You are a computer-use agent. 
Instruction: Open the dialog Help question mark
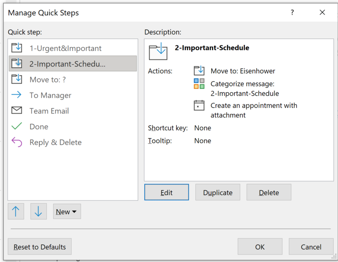coord(292,13)
